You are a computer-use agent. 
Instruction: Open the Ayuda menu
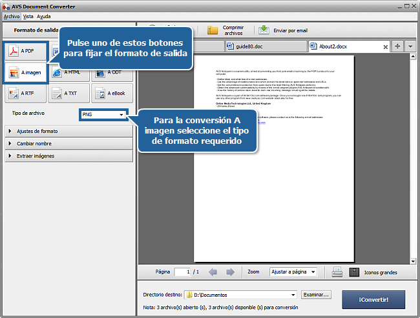click(x=44, y=17)
